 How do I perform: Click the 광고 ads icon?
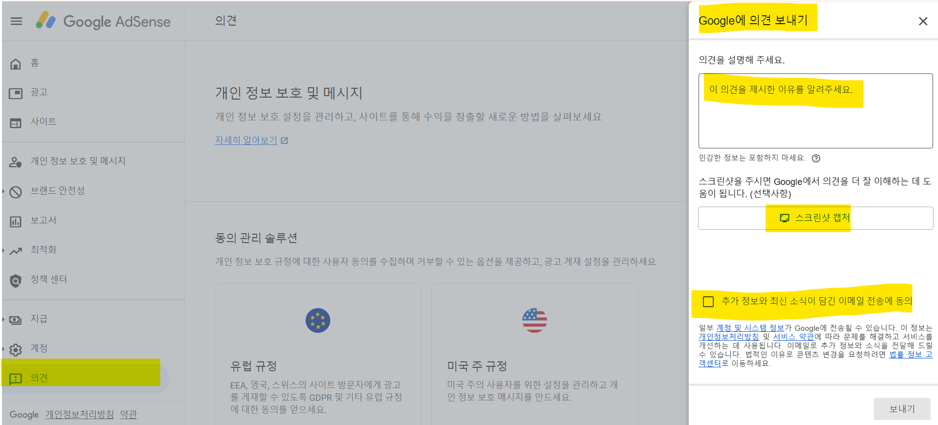pyautogui.click(x=16, y=93)
